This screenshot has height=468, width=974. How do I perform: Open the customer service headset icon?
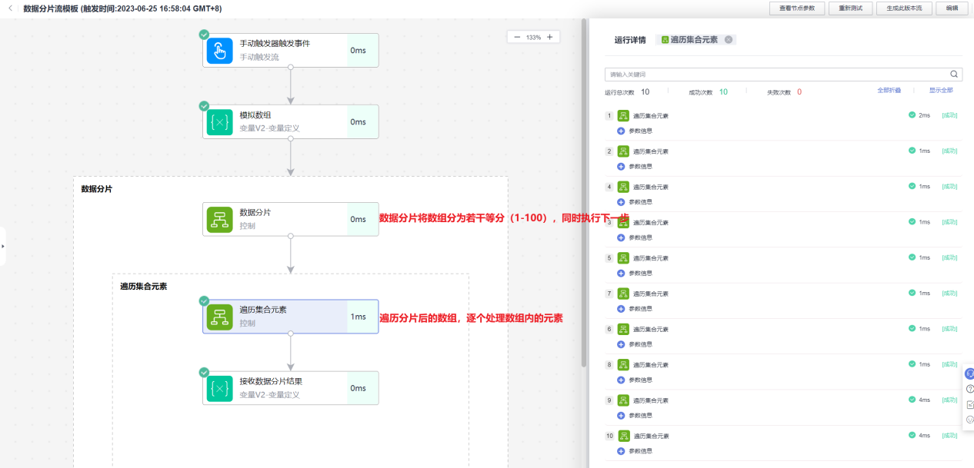point(969,373)
